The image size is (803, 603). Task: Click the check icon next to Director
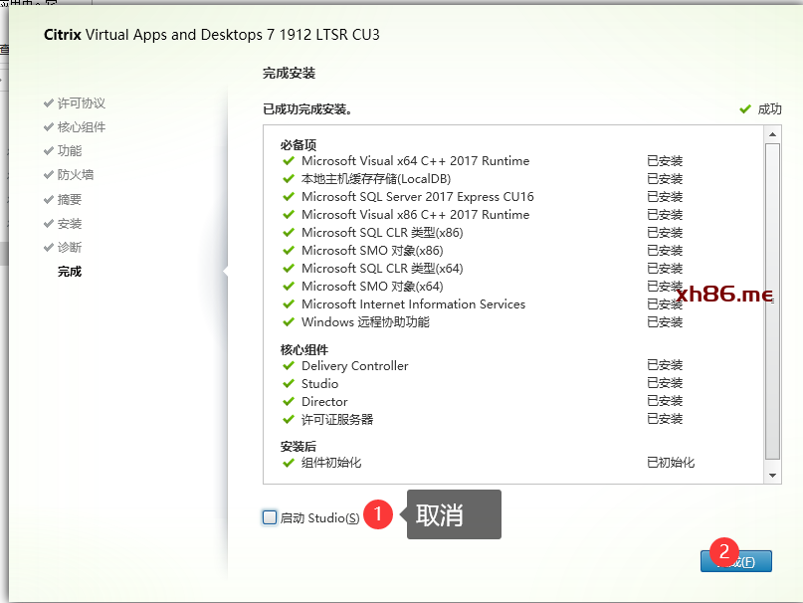pos(289,402)
